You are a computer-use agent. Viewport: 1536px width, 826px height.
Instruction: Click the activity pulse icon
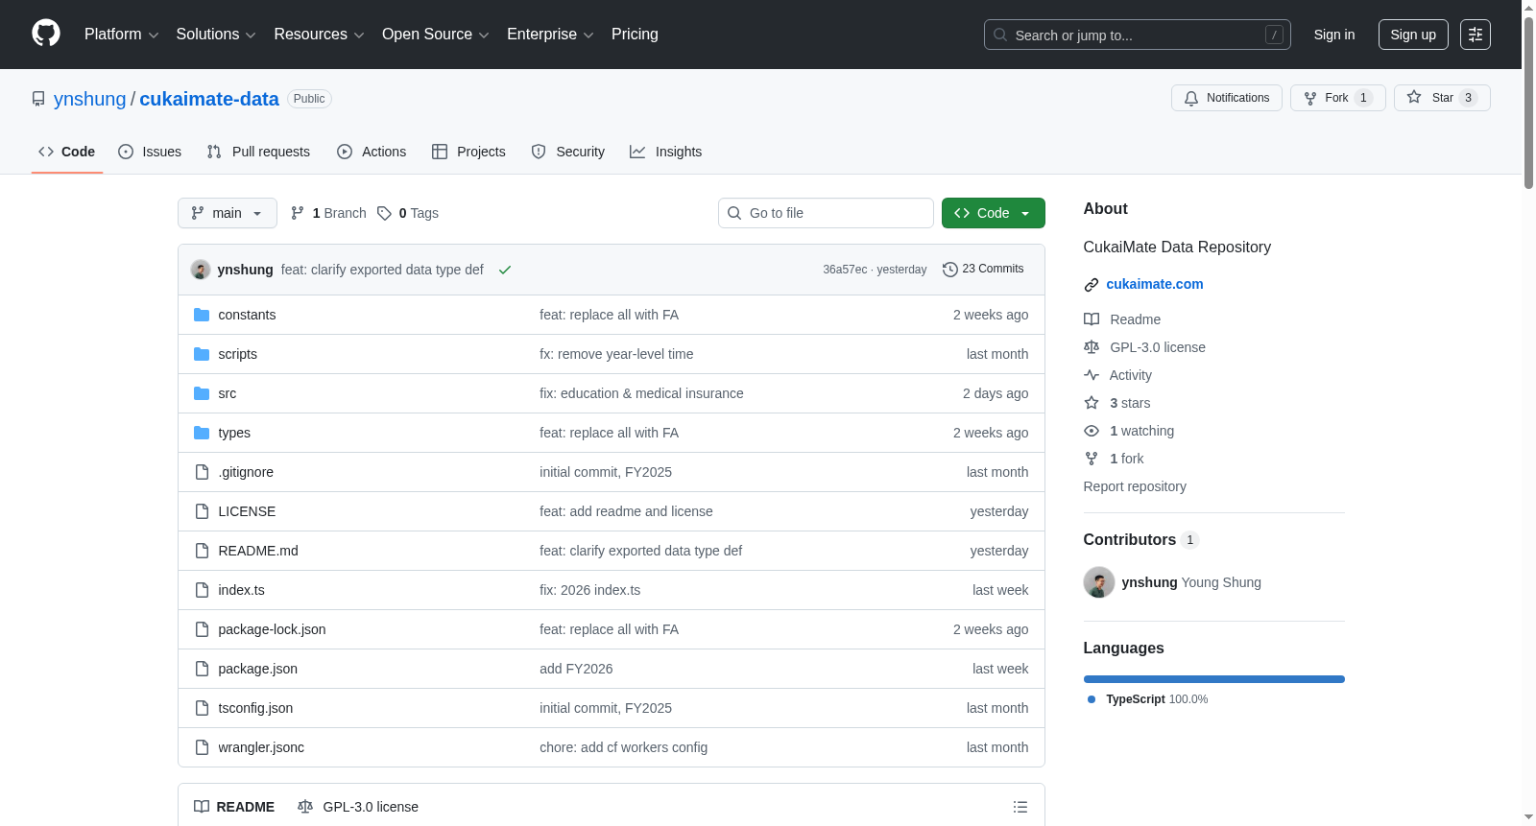pyautogui.click(x=1092, y=375)
